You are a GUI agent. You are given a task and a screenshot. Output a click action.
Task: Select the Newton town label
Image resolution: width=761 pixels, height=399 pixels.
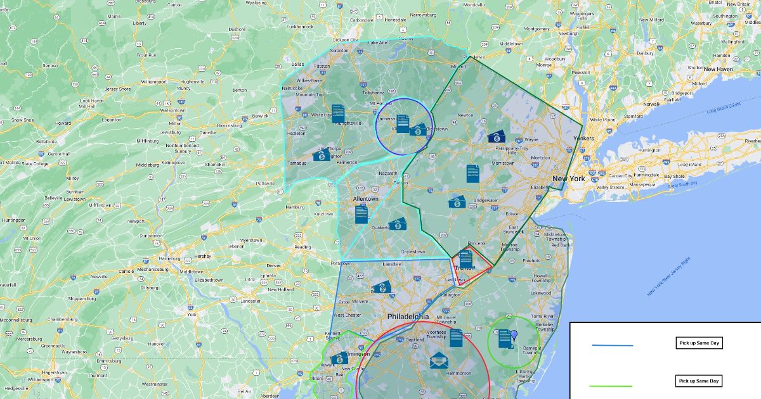pos(465,115)
